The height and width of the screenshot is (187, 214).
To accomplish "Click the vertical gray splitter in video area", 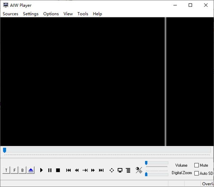I will click(165, 82).
